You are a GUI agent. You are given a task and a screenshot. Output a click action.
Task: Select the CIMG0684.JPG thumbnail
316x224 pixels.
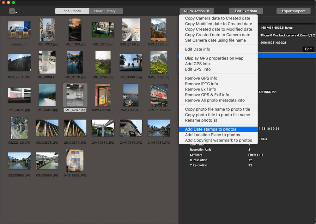point(159,128)
